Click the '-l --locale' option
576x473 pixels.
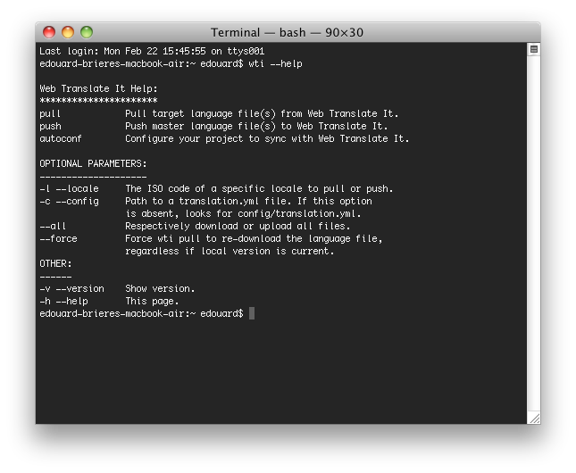tap(69, 189)
